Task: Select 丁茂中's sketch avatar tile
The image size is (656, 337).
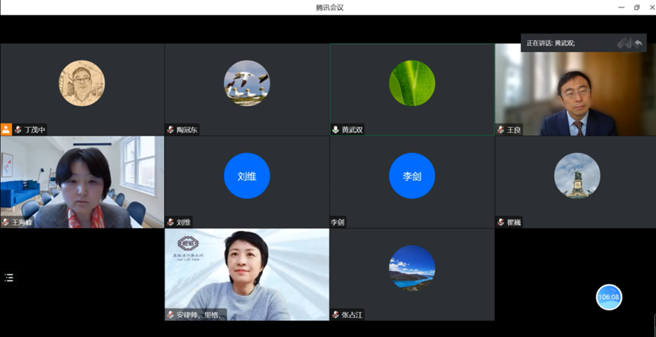Action: coord(82,83)
